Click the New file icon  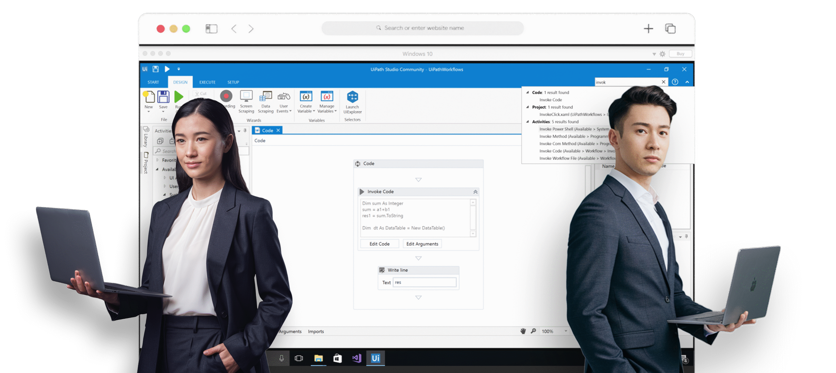coord(149,97)
